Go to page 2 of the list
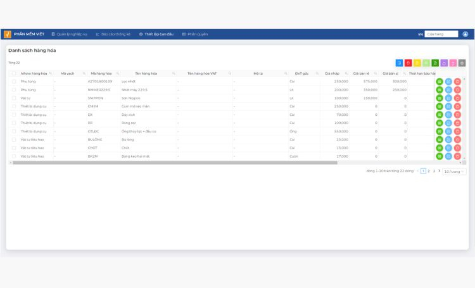 (x=429, y=171)
